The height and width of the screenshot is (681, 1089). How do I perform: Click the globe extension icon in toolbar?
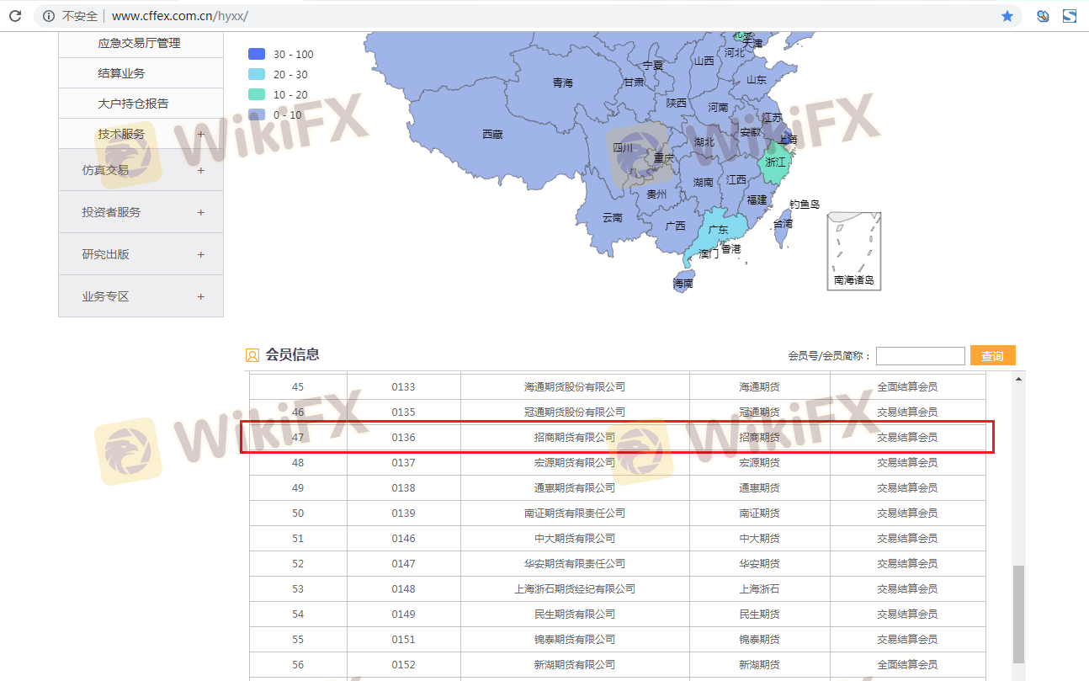(1043, 16)
